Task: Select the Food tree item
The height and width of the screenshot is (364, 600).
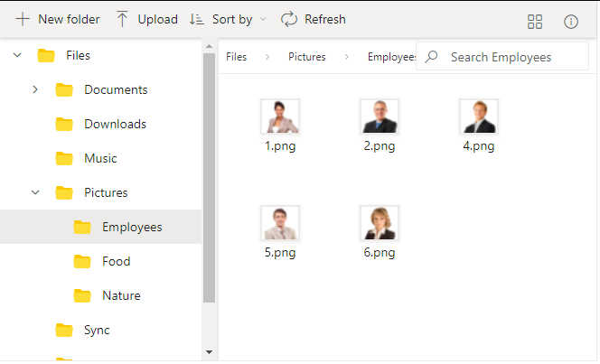Action: click(100, 262)
